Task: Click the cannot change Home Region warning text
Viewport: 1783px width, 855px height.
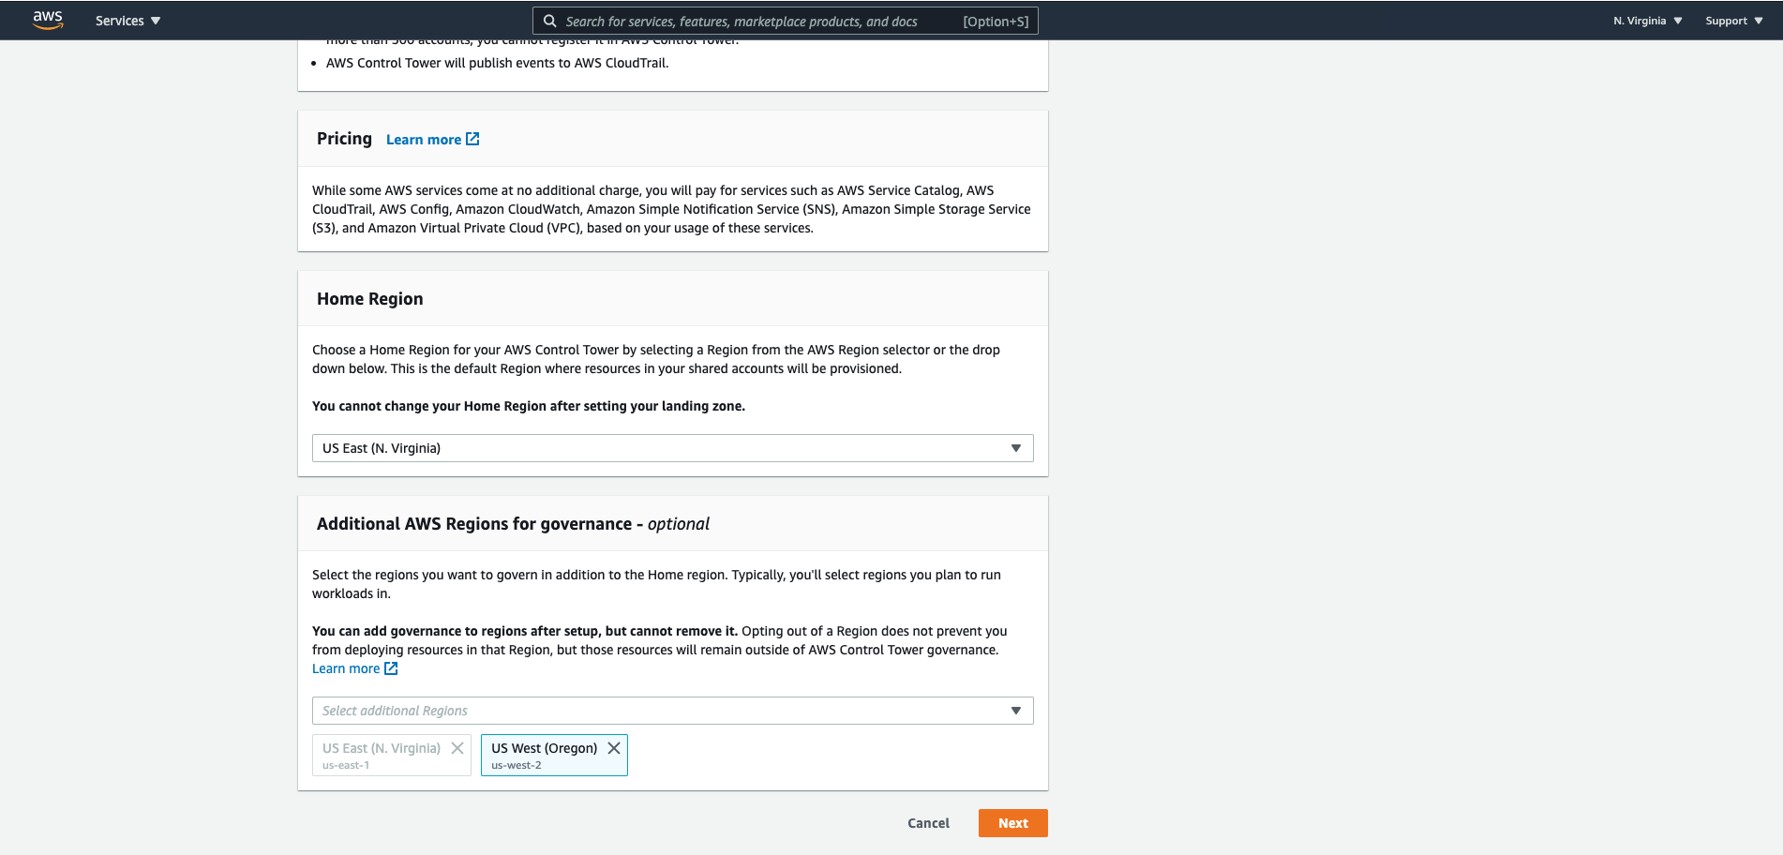Action: [529, 406]
